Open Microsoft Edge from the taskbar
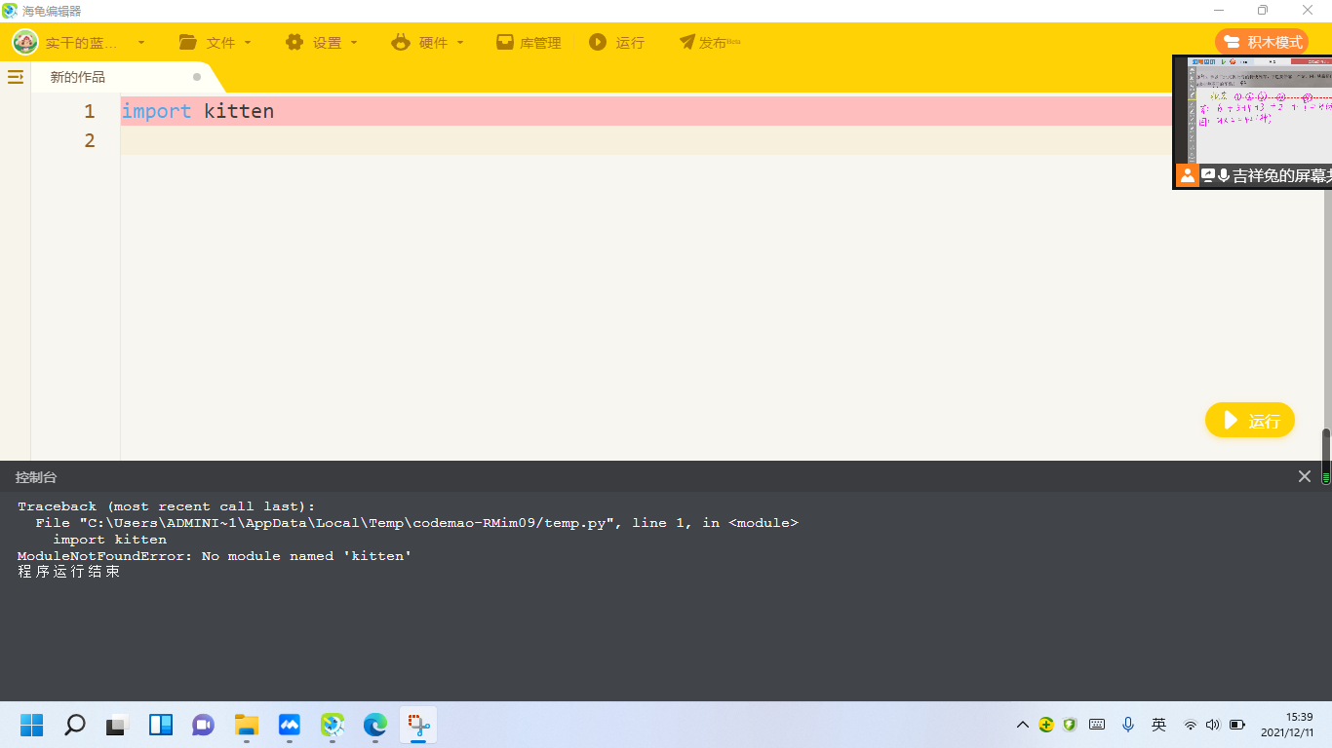 tap(375, 725)
